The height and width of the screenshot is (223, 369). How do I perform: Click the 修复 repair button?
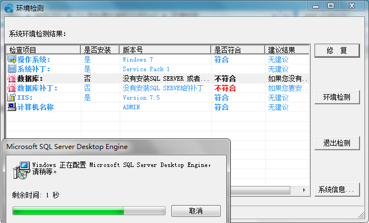[337, 50]
